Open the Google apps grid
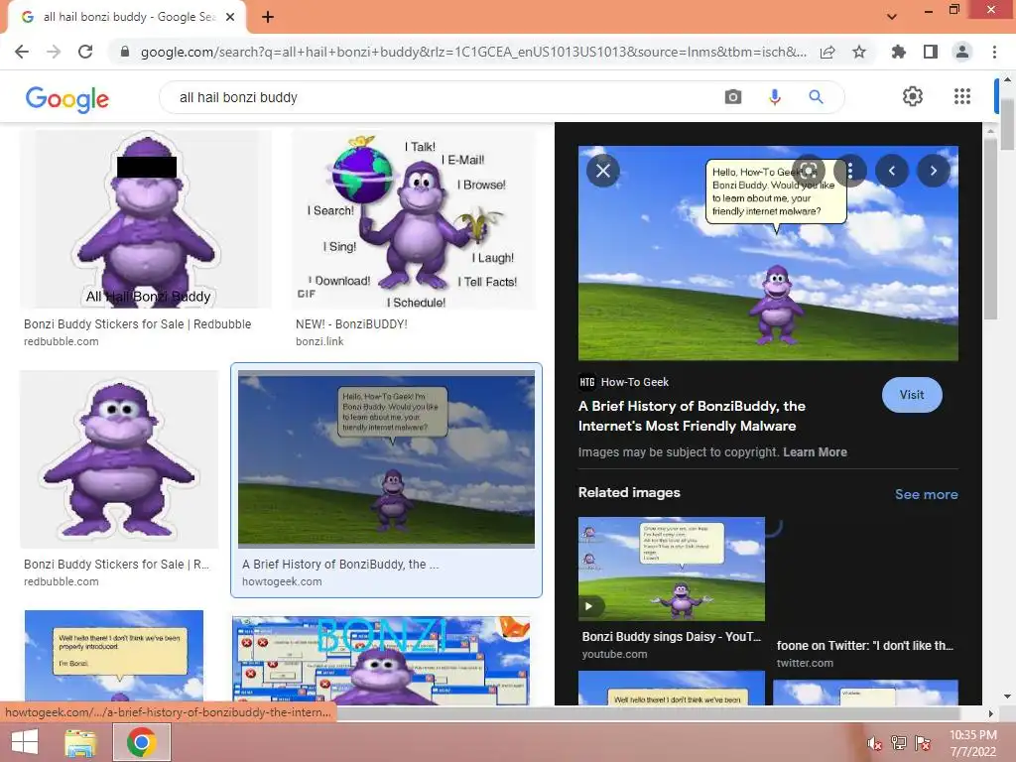The width and height of the screenshot is (1016, 762). coord(962,96)
